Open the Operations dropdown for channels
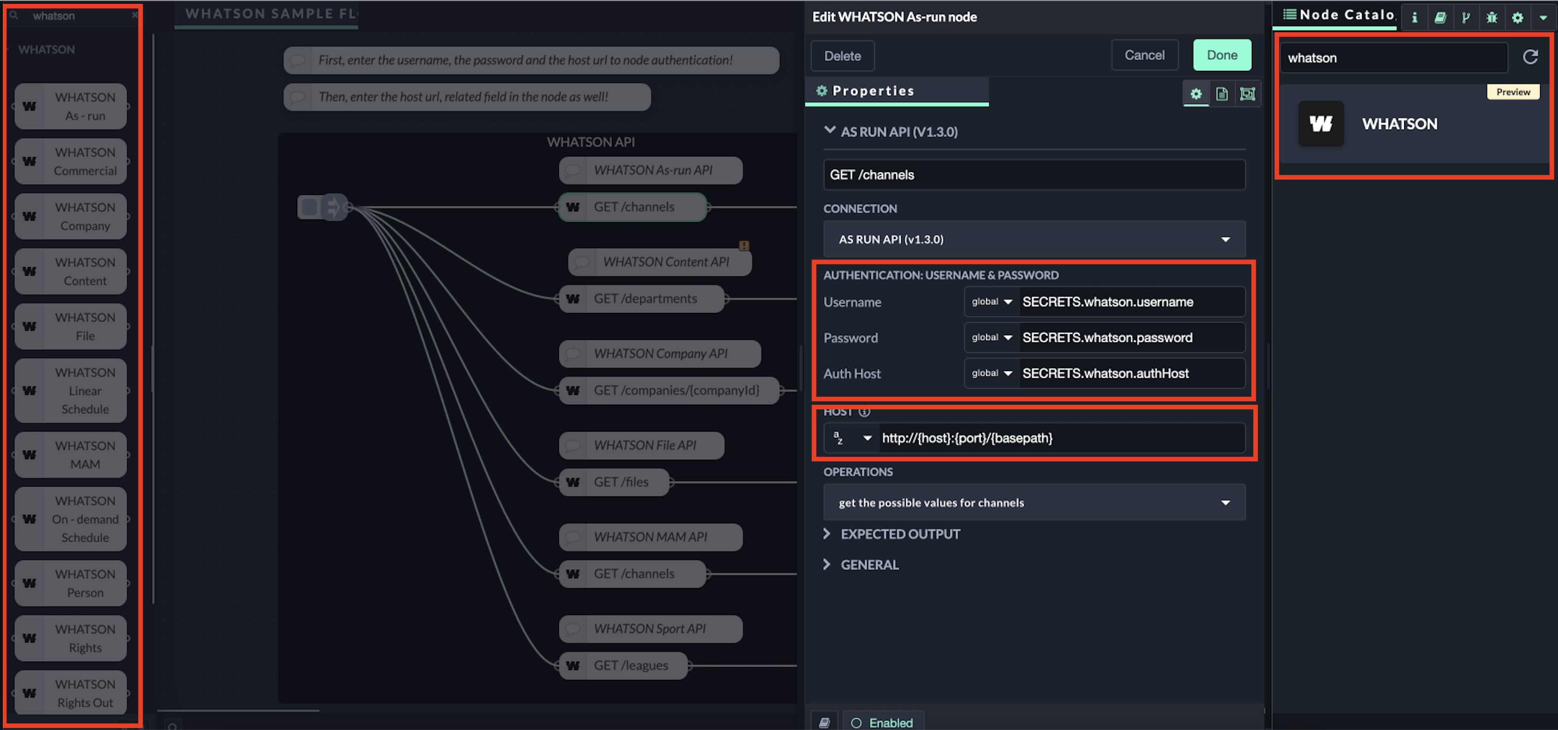This screenshot has height=730, width=1558. click(1034, 502)
